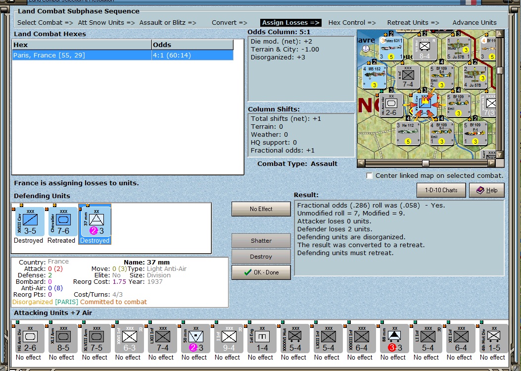Click the Bf 109 E-4 counter on map

(x=441, y=77)
